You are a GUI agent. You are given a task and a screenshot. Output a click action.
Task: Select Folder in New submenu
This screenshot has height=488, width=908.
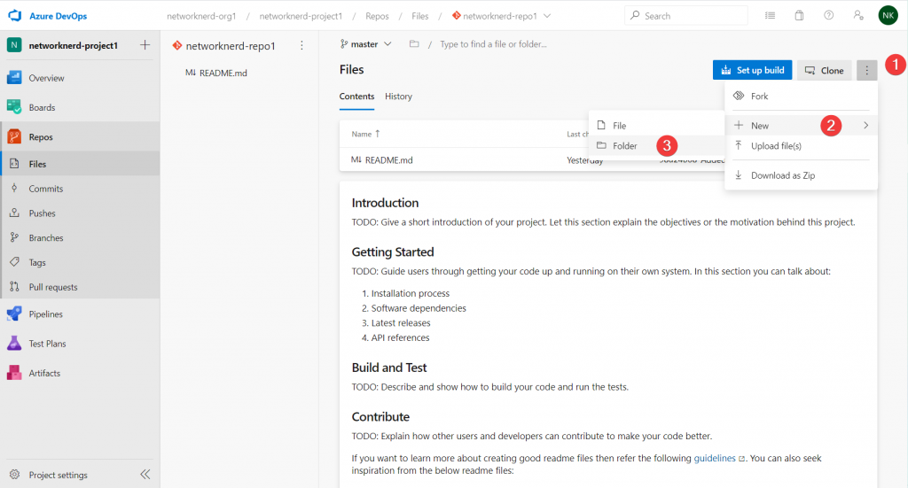pos(656,146)
